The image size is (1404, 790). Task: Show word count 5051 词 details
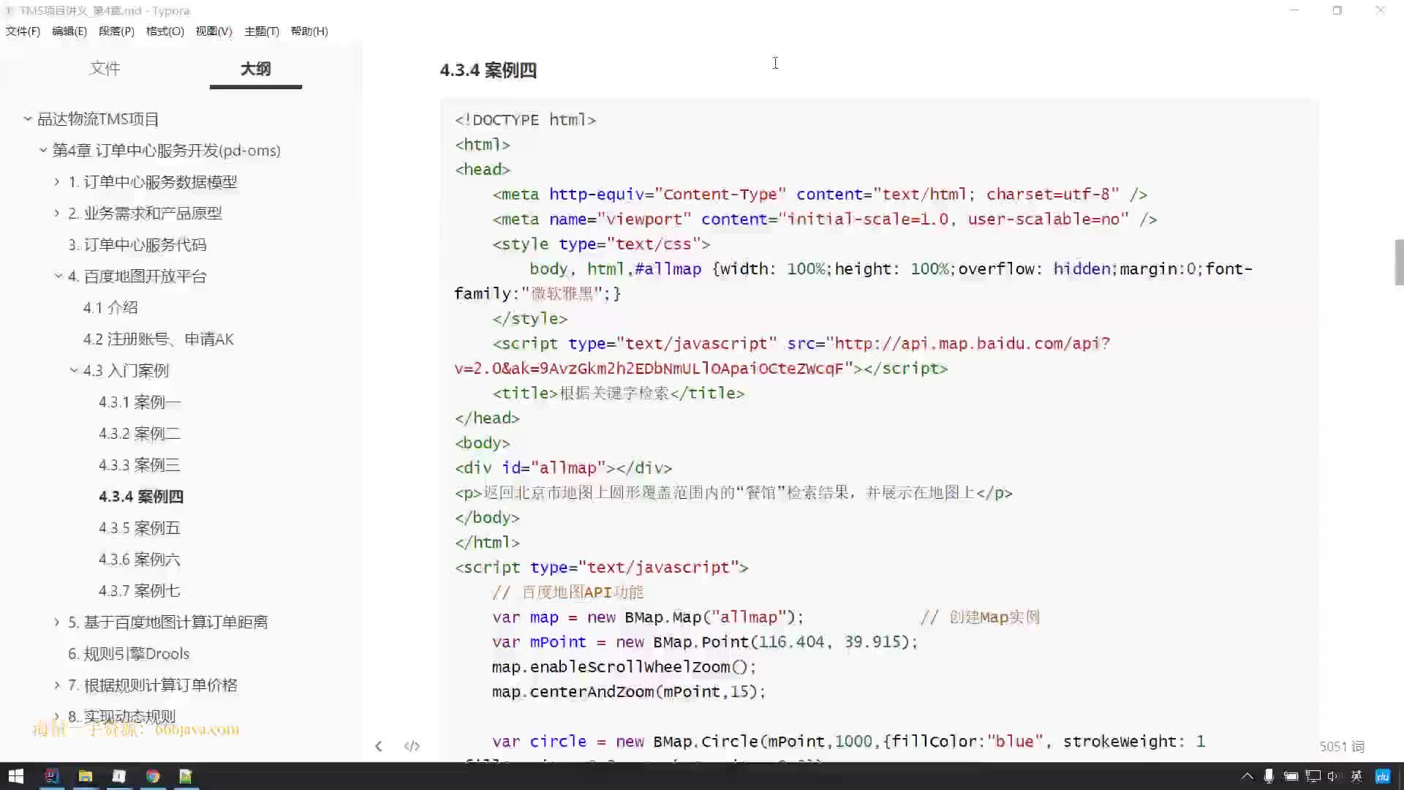point(1342,746)
